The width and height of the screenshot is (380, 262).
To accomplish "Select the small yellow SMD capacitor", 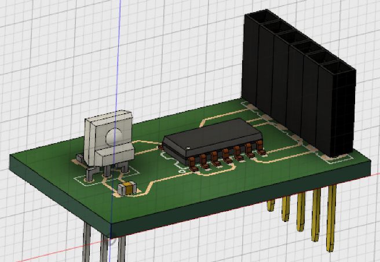I will [127, 188].
